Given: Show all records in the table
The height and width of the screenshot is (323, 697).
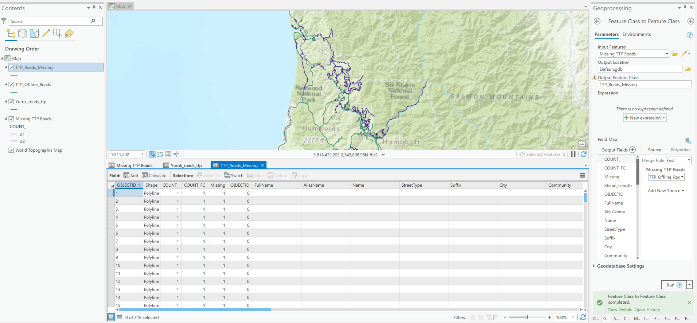Looking at the screenshot, I should click(111, 317).
